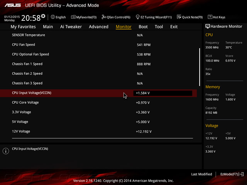This screenshot has width=247, height=185.
Task: Open Quick Note(F9)
Action: (190, 17)
